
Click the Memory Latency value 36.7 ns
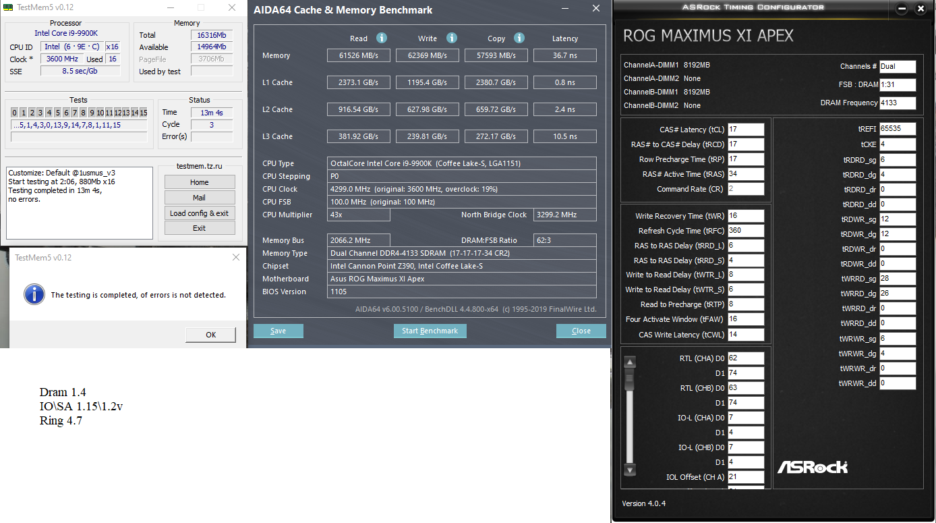565,55
